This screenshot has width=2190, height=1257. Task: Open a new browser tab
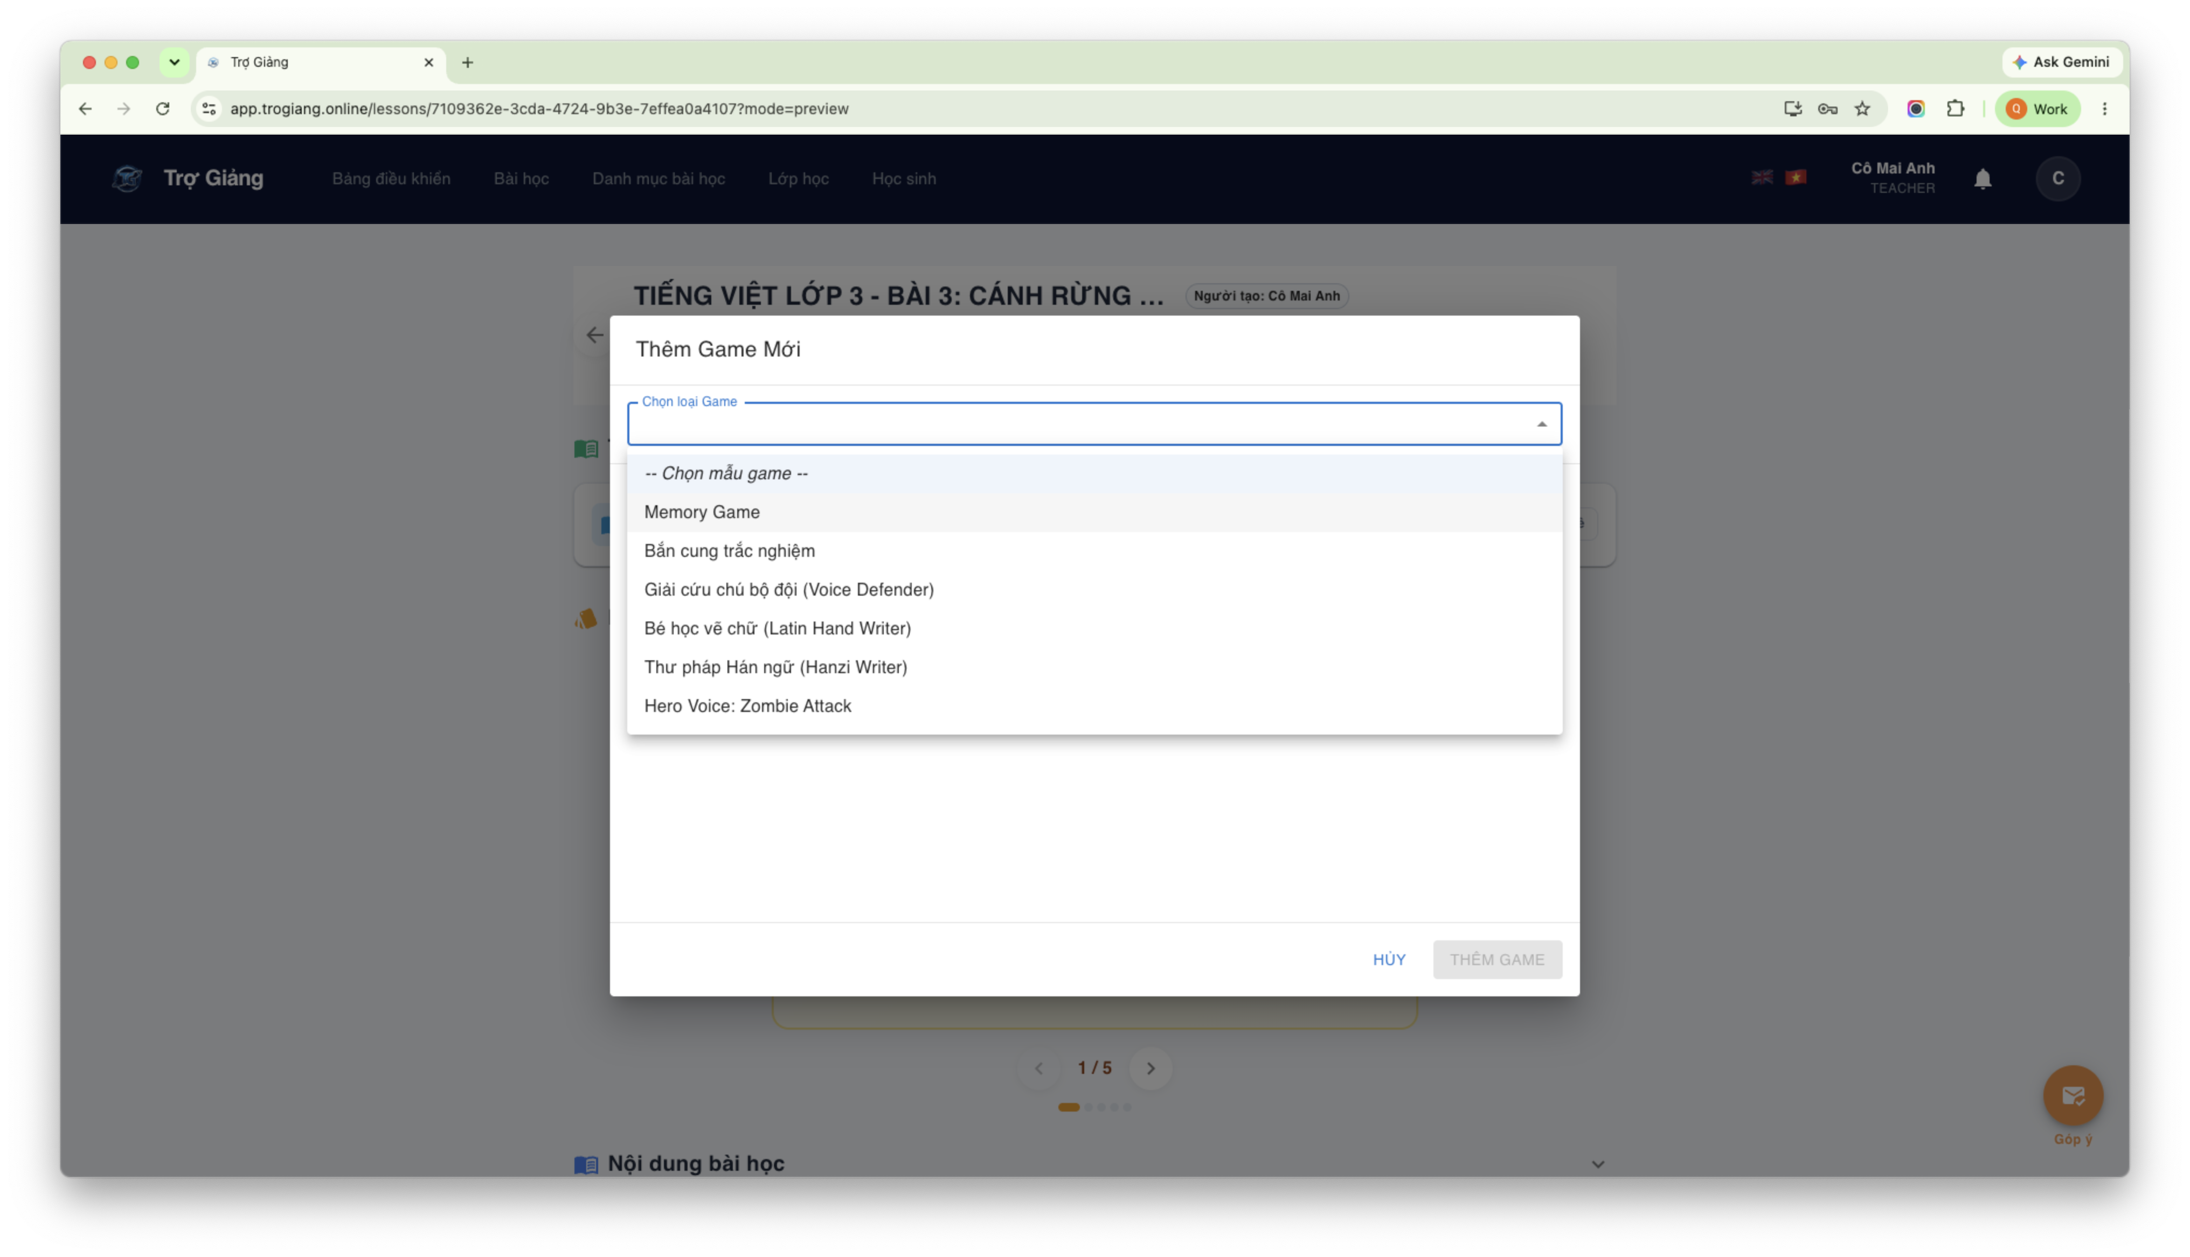pos(467,62)
